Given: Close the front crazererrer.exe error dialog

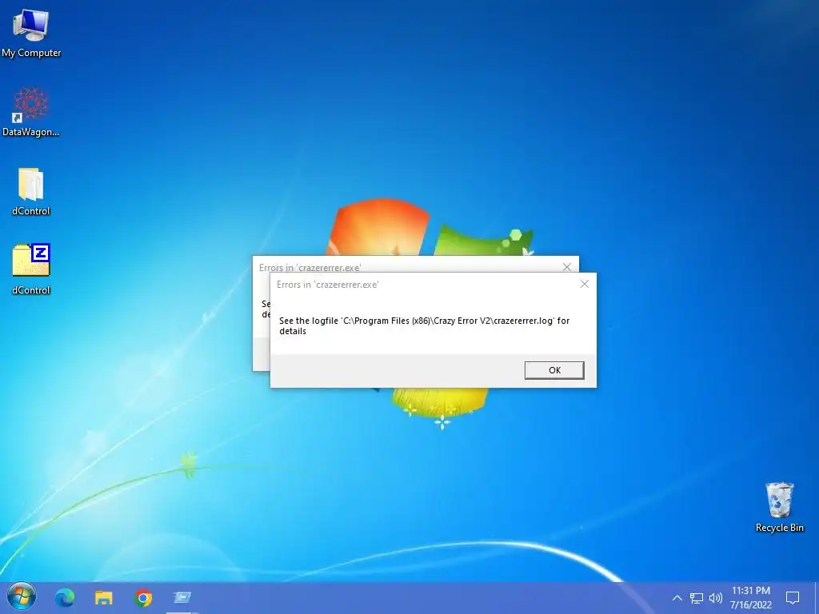Looking at the screenshot, I should (x=585, y=284).
